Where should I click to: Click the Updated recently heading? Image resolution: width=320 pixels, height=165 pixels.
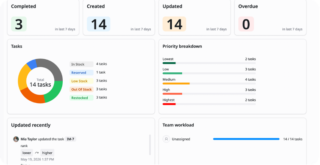tap(31, 125)
